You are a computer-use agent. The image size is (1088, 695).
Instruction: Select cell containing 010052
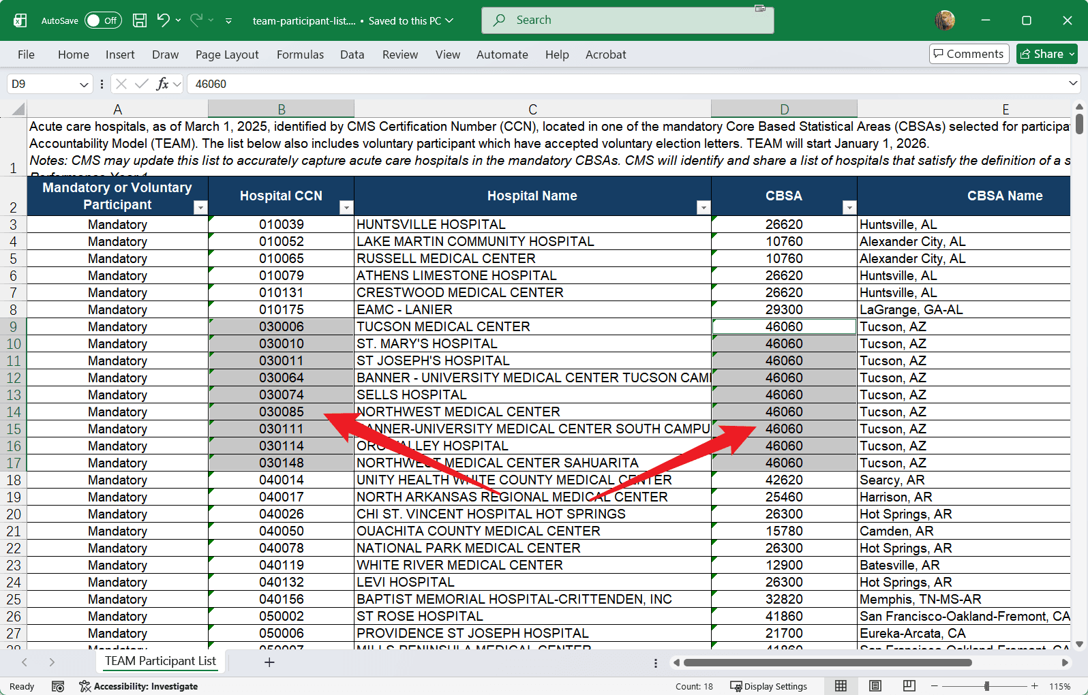[281, 242]
